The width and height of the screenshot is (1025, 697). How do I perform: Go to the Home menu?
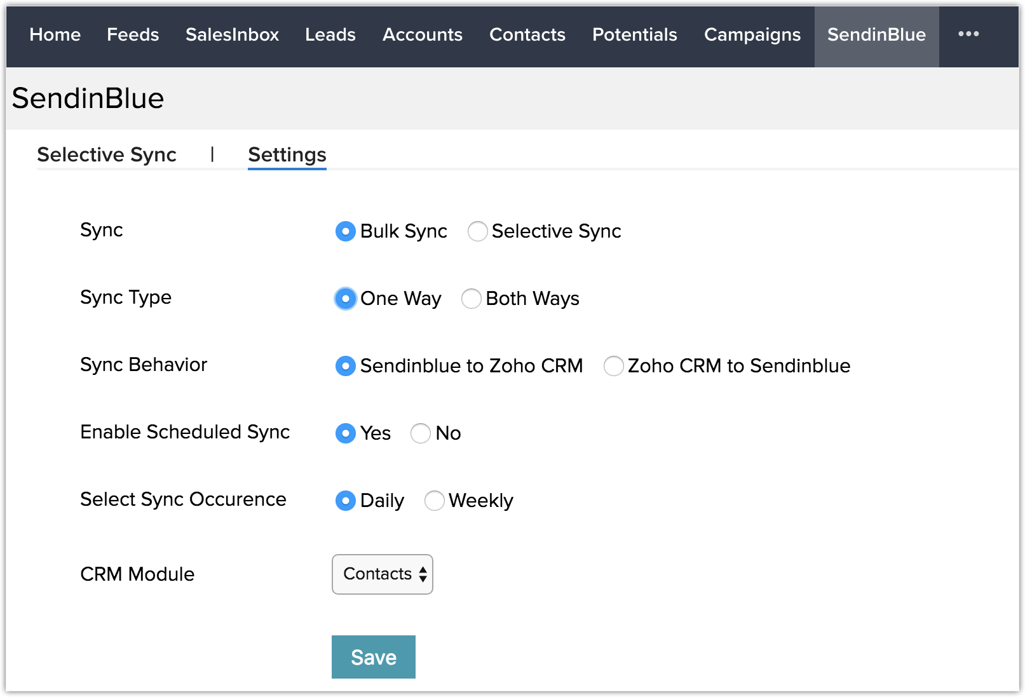(55, 34)
